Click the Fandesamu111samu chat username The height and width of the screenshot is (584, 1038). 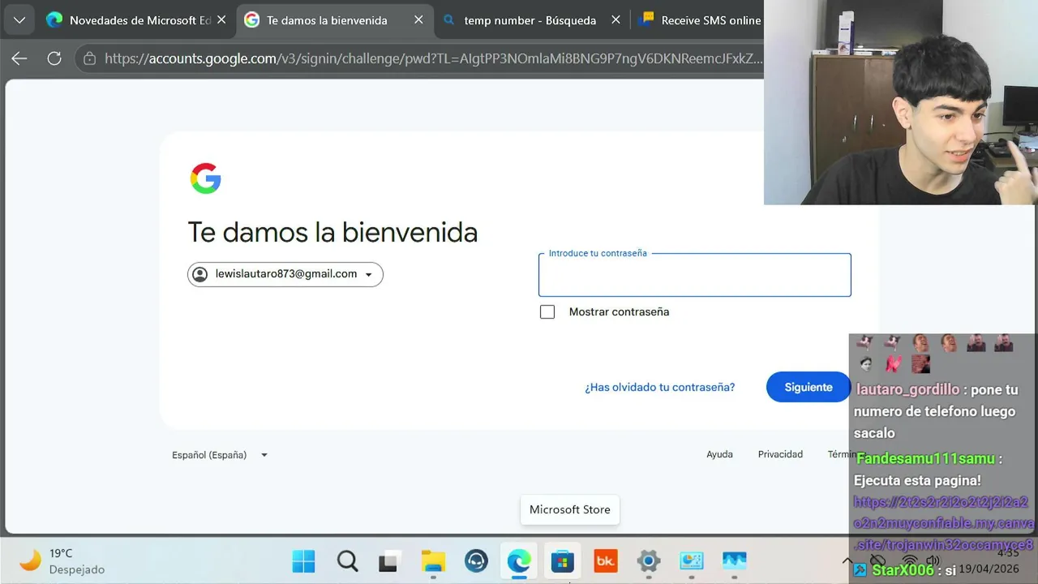point(925,459)
